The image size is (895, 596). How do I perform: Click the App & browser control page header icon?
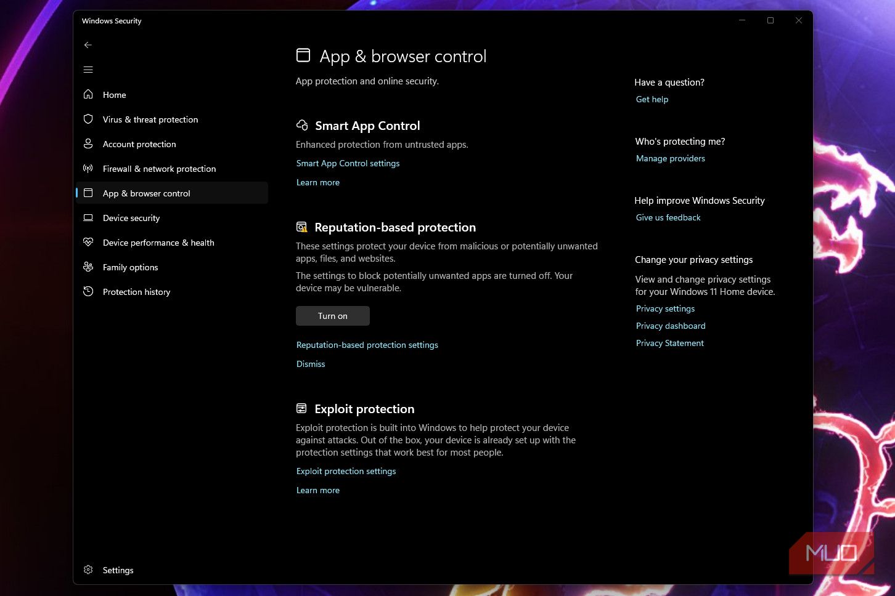click(x=303, y=55)
